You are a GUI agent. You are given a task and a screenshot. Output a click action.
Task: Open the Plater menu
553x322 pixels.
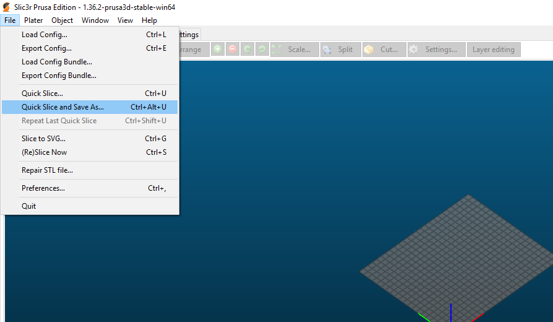click(x=33, y=20)
